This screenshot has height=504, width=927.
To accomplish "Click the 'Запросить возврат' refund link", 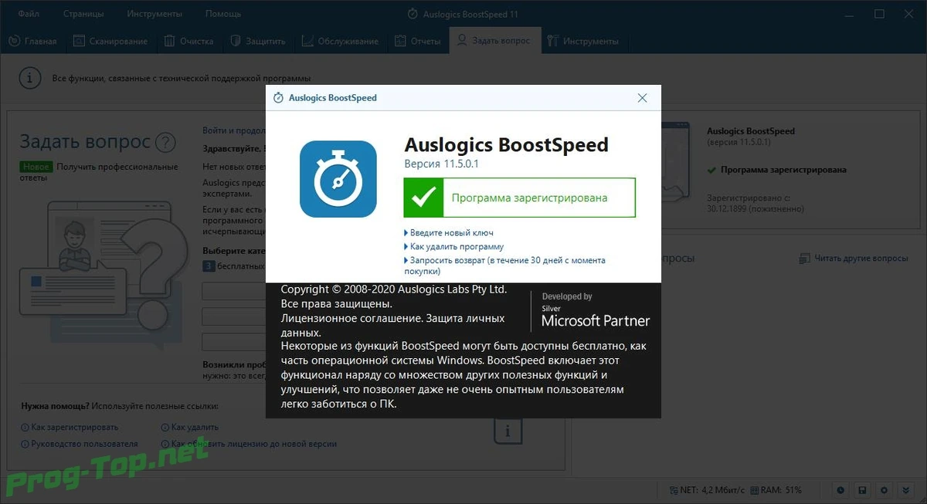I will coord(506,266).
